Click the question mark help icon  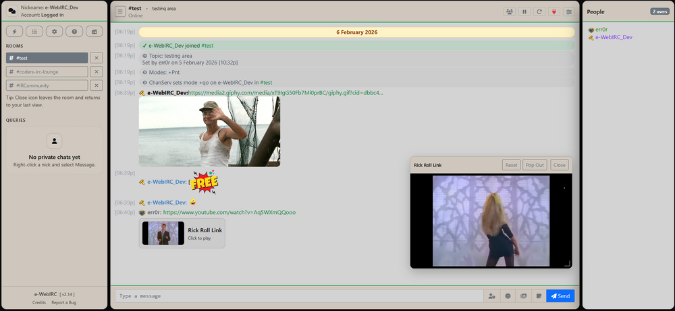click(74, 32)
